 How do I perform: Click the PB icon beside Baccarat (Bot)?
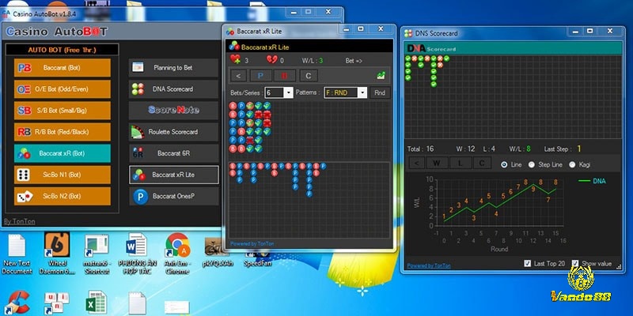pos(25,68)
